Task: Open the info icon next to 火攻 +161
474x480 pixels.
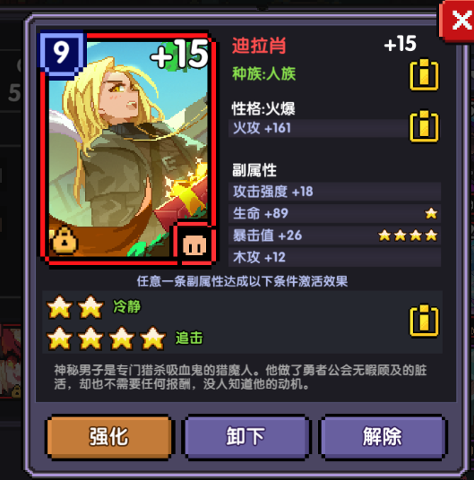Action: tap(424, 126)
